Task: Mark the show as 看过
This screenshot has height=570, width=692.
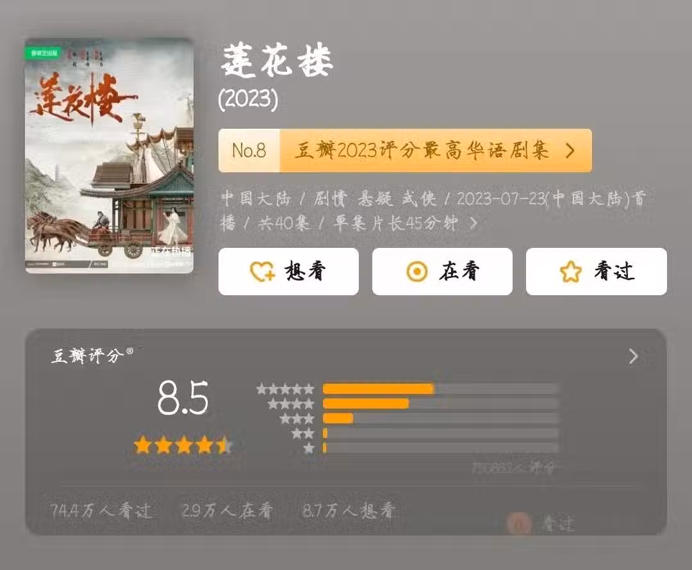Action: pyautogui.click(x=597, y=272)
